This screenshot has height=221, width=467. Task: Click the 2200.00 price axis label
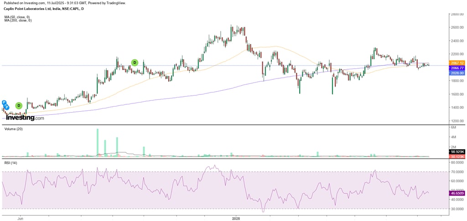pos(458,54)
